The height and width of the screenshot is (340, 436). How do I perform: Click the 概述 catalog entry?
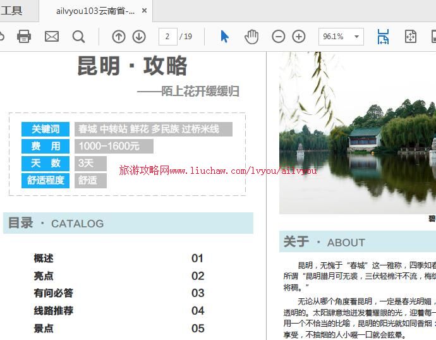[x=44, y=258]
